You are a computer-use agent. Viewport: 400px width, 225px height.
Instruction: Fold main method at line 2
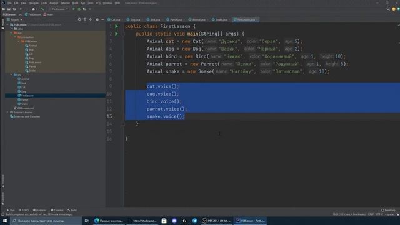[123, 34]
